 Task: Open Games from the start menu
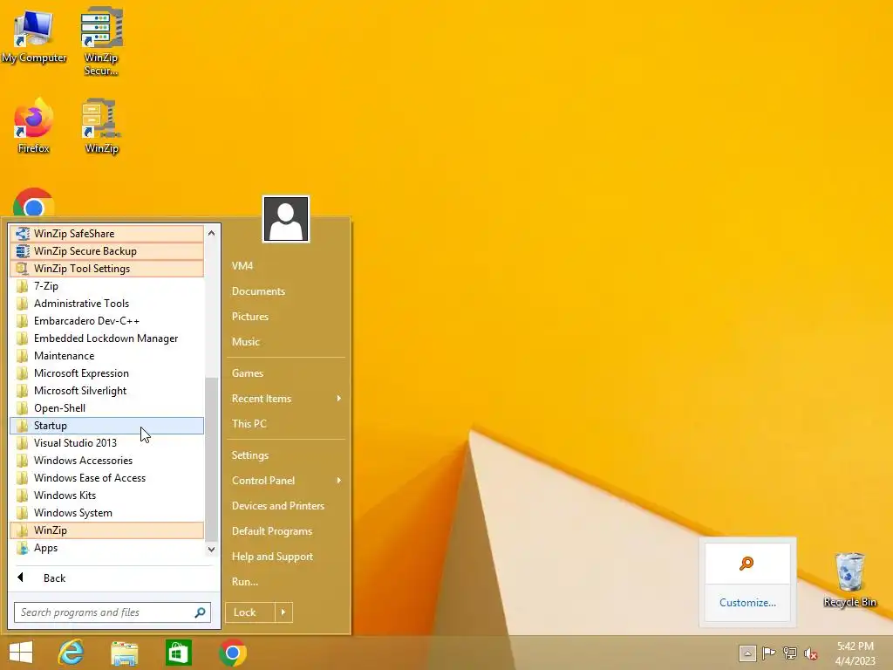pos(285,373)
